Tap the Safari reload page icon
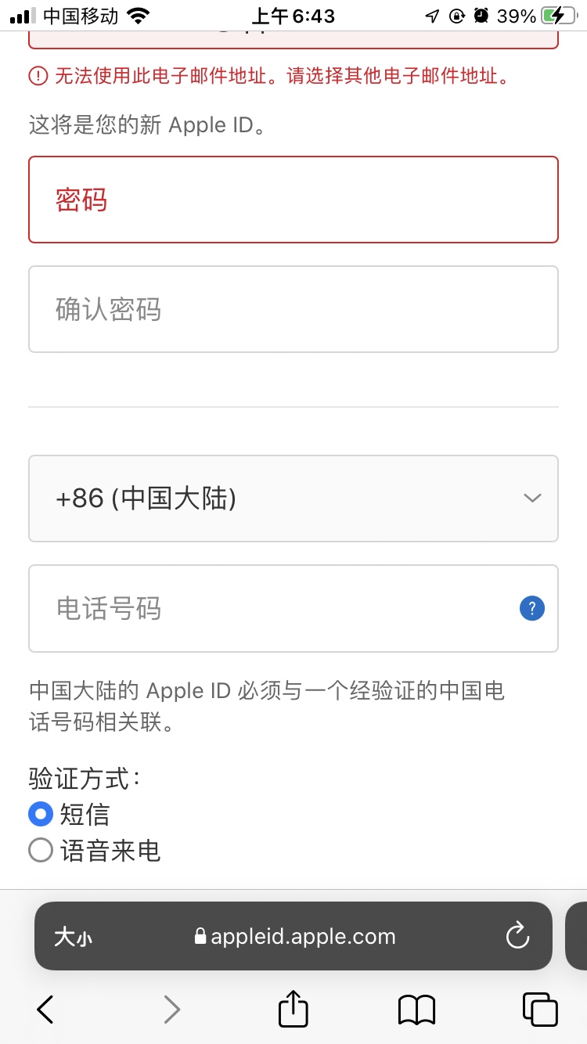Image resolution: width=587 pixels, height=1044 pixels. pos(517,936)
